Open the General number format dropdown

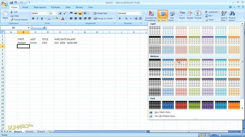[x=140, y=13]
